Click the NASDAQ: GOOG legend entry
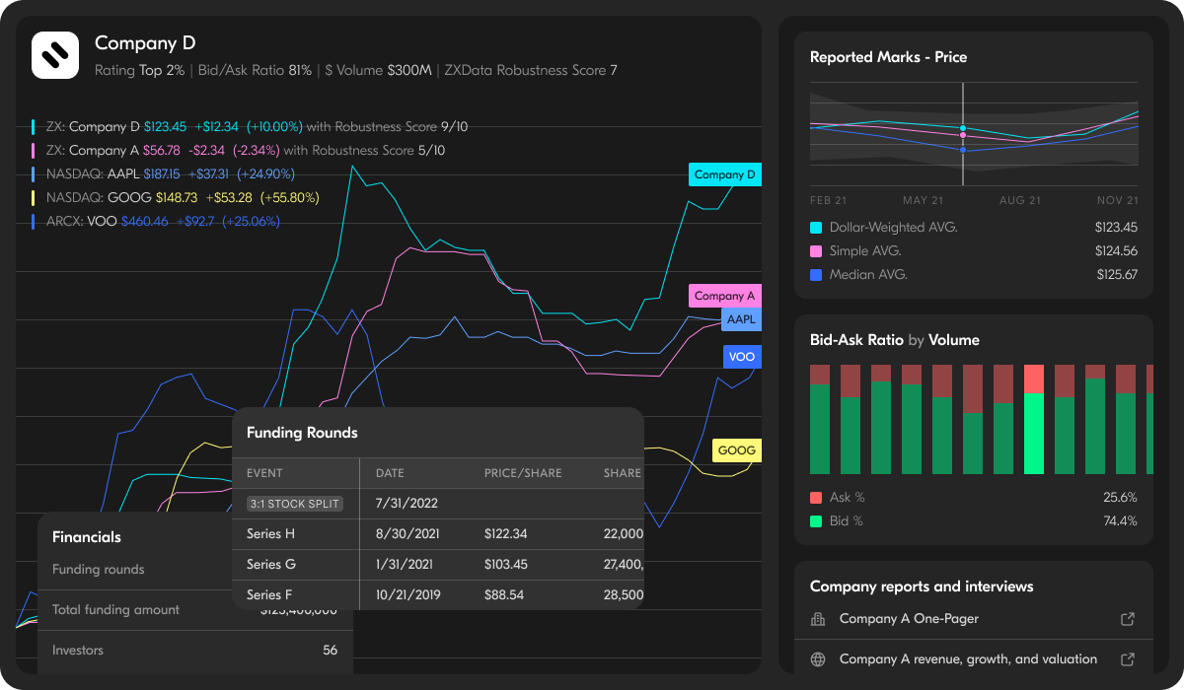The width and height of the screenshot is (1184, 690). pyautogui.click(x=176, y=198)
